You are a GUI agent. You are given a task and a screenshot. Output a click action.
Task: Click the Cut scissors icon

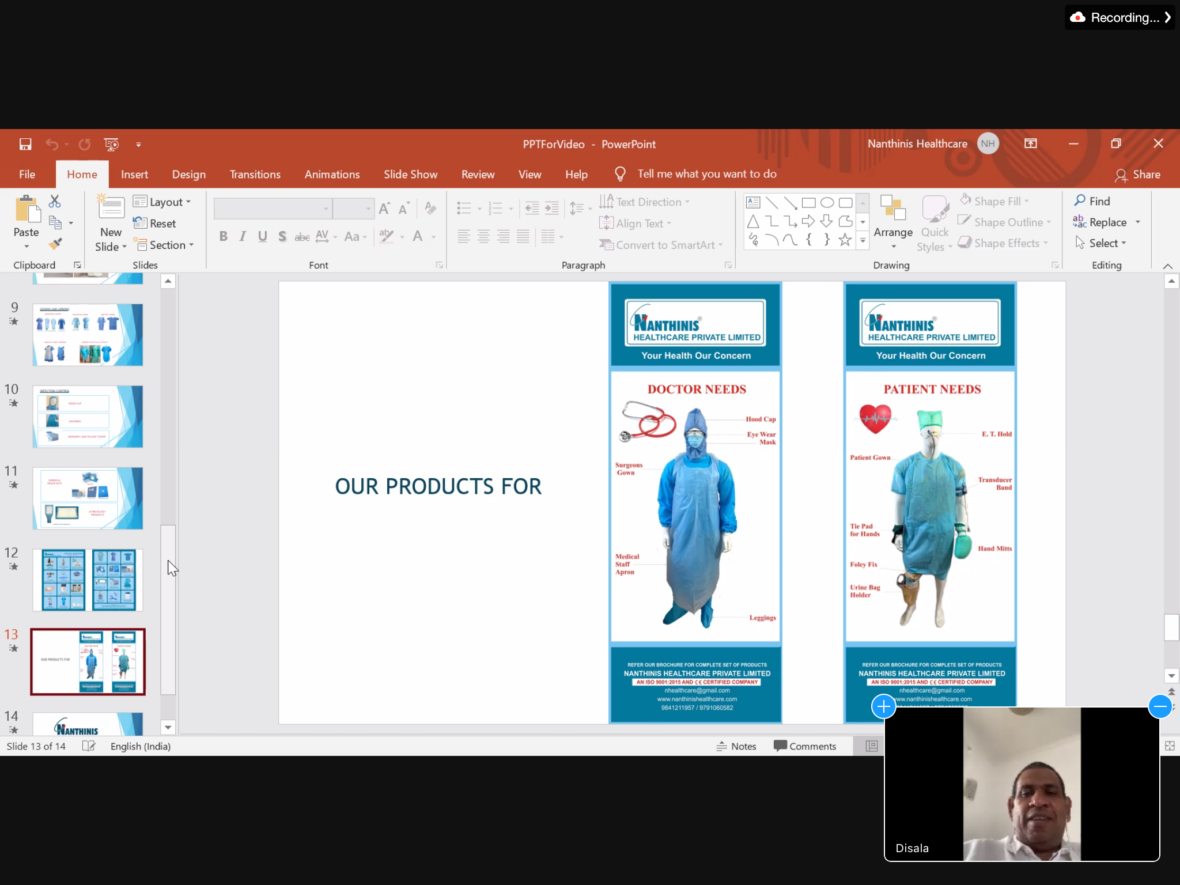(x=55, y=201)
